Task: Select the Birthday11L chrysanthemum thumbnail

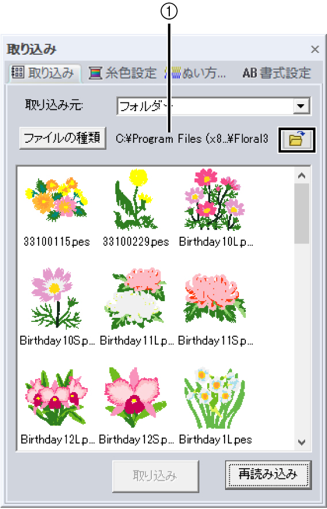Action: click(136, 298)
